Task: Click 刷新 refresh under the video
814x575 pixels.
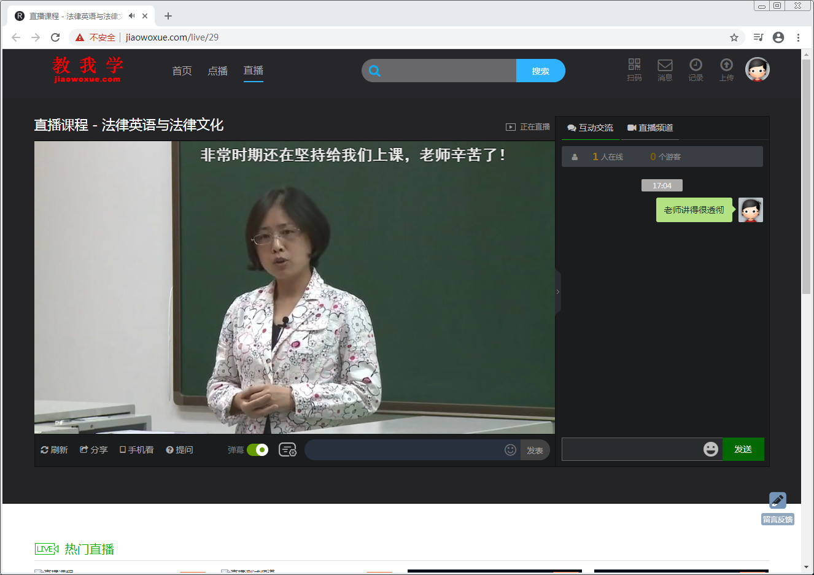Action: point(54,450)
